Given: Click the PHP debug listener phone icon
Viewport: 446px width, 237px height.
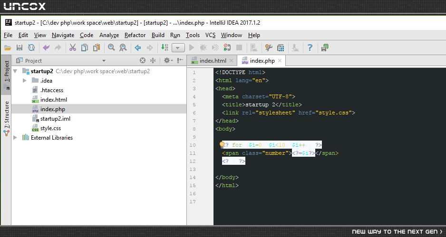Looking at the screenshot, I should [x=227, y=48].
